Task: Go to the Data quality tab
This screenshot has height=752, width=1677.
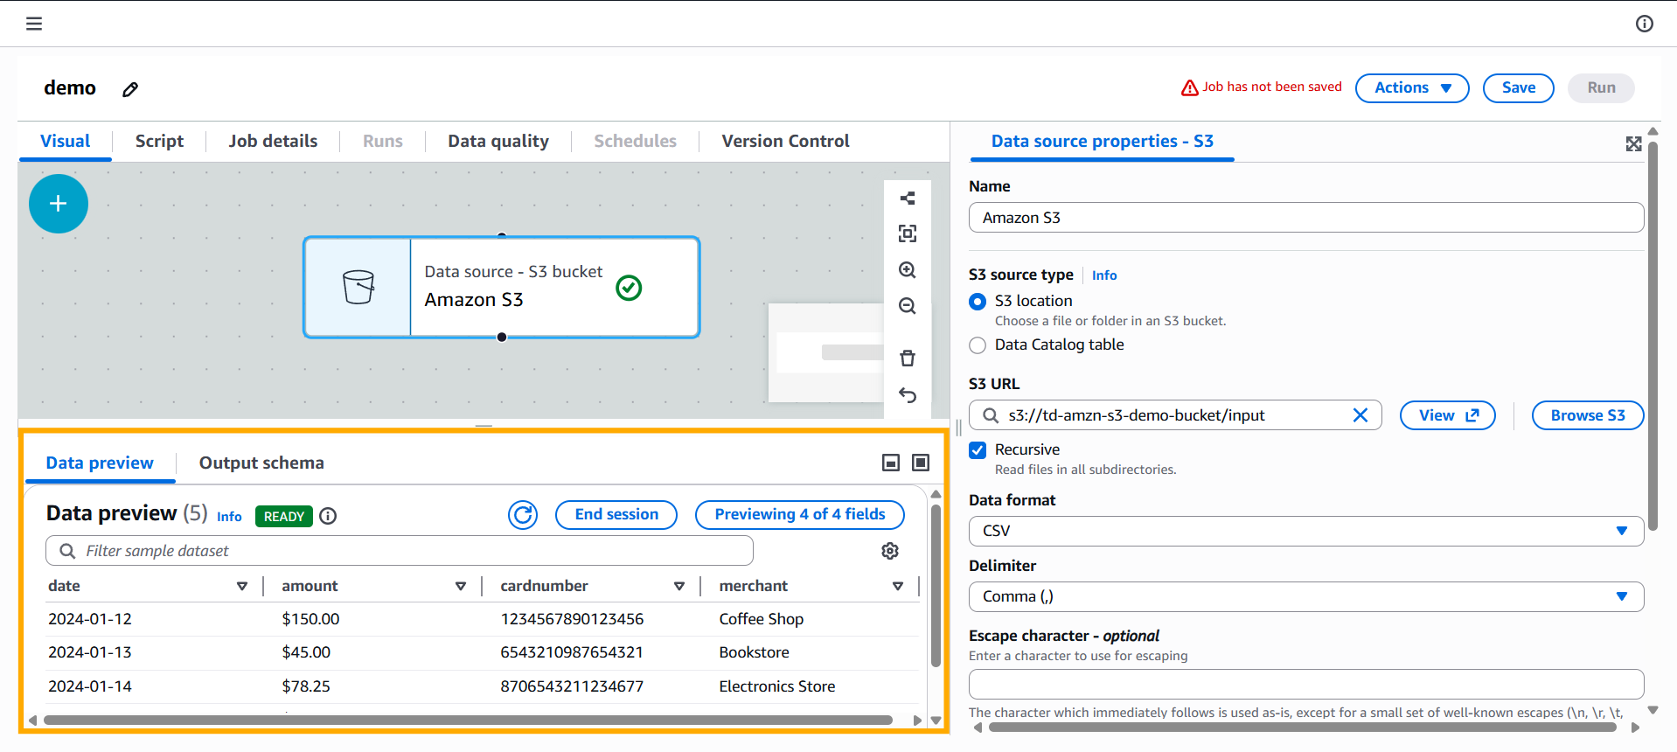Action: (x=498, y=141)
